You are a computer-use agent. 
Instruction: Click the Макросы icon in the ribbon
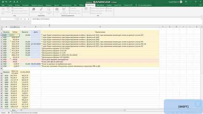coord(8,10)
